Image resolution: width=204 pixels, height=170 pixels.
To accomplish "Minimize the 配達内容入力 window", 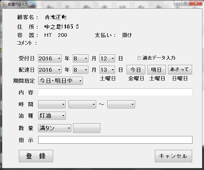I will pyautogui.click(x=178, y=3).
